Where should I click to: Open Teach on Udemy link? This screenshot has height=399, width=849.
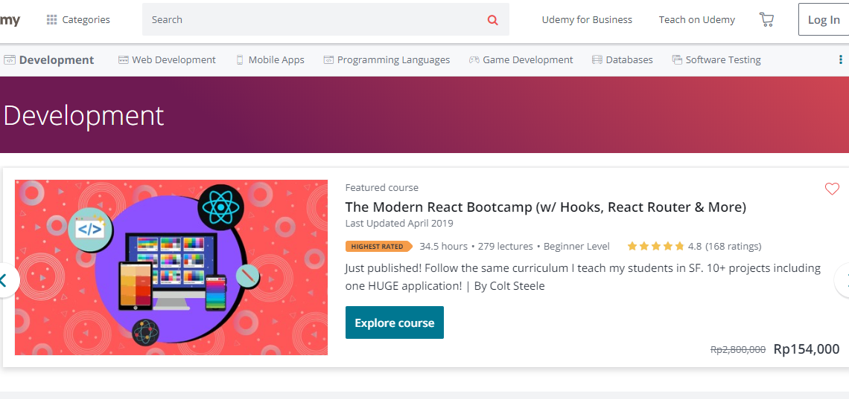(x=696, y=20)
